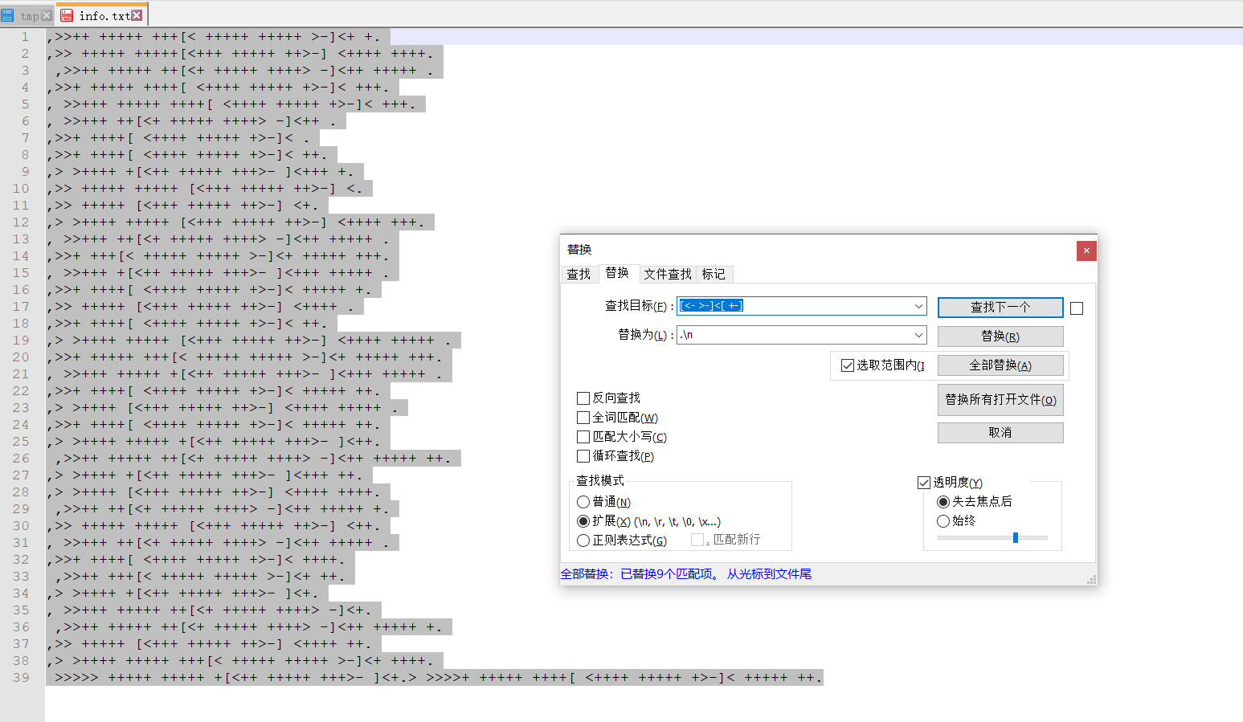
Task: Check the 全词匹配 option
Action: click(583, 417)
